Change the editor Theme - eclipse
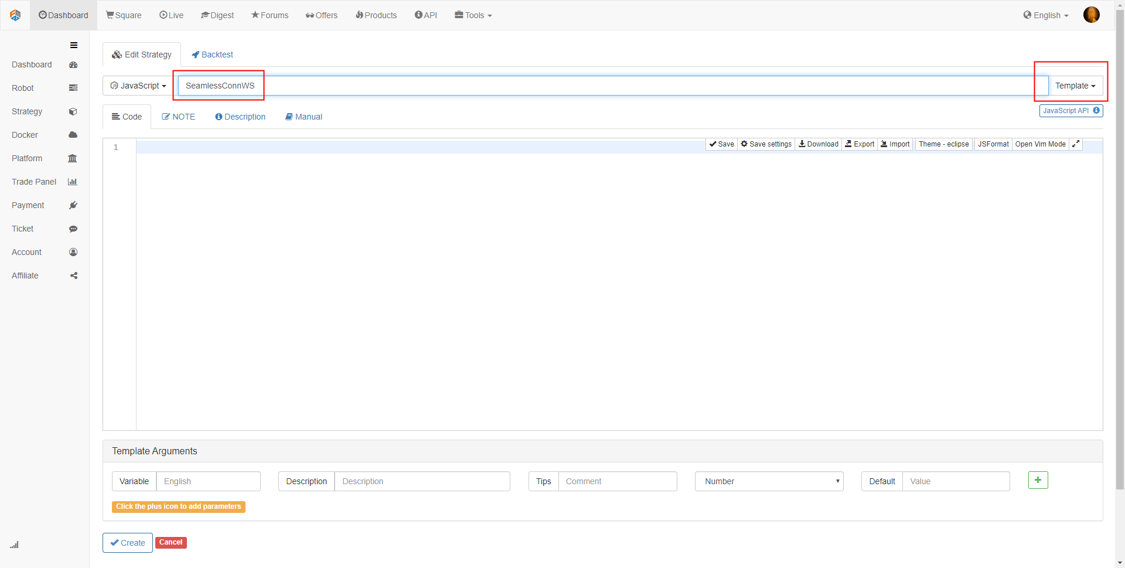Viewport: 1125px width, 568px height. [944, 144]
